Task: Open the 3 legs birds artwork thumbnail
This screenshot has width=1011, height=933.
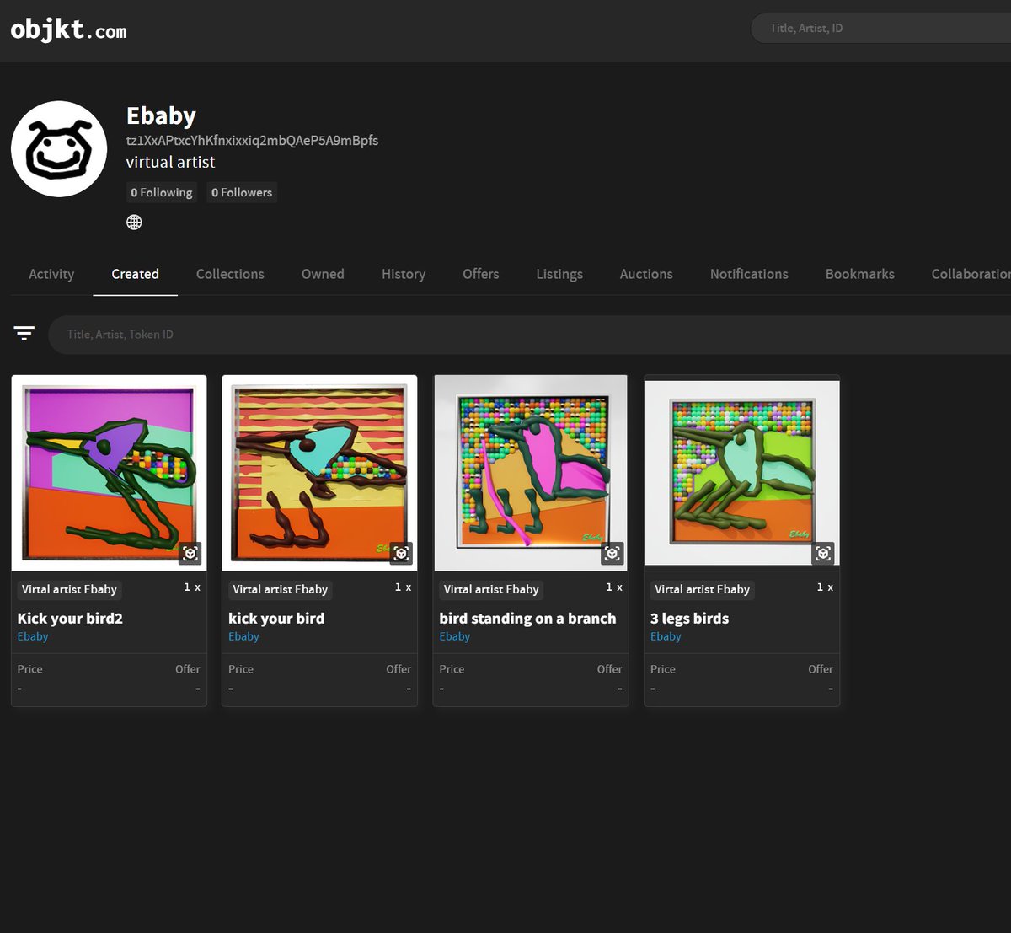Action: pyautogui.click(x=741, y=473)
